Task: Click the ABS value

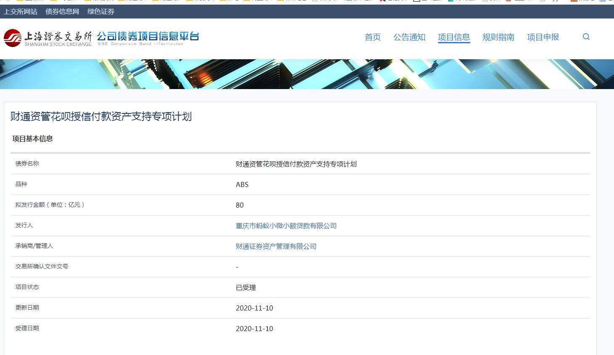Action: (242, 185)
